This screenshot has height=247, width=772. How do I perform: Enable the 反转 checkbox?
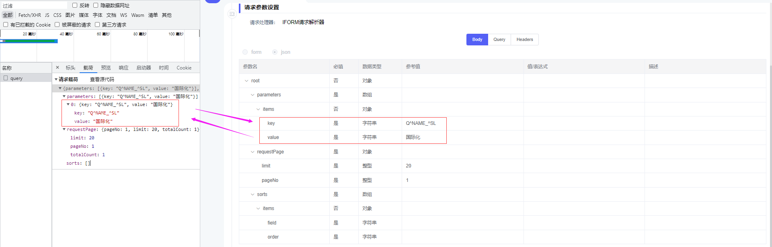(75, 5)
